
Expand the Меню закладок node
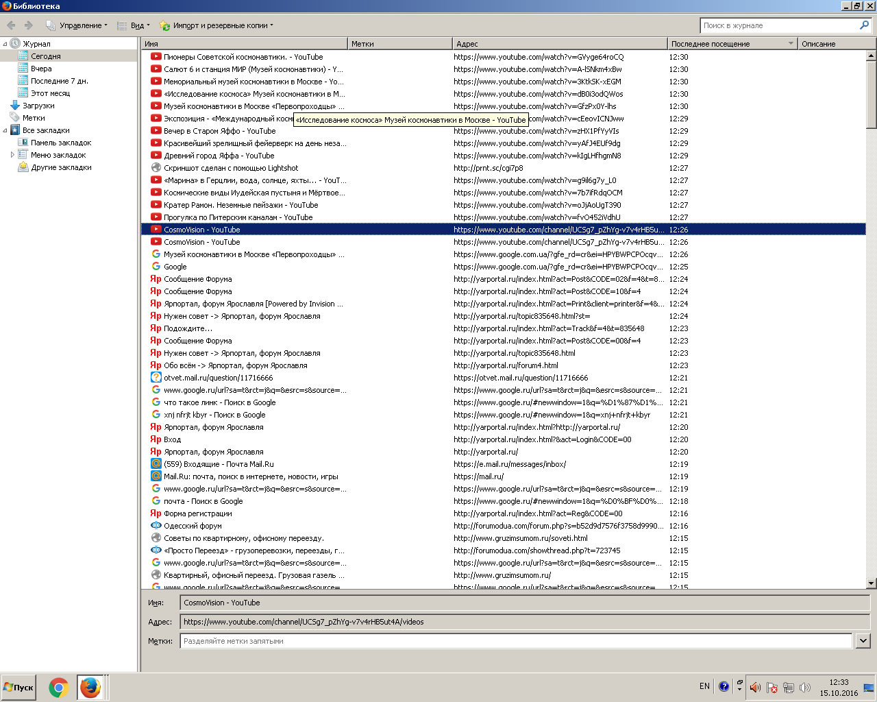[x=12, y=155]
